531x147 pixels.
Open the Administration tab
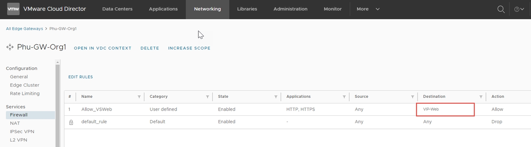tap(290, 9)
